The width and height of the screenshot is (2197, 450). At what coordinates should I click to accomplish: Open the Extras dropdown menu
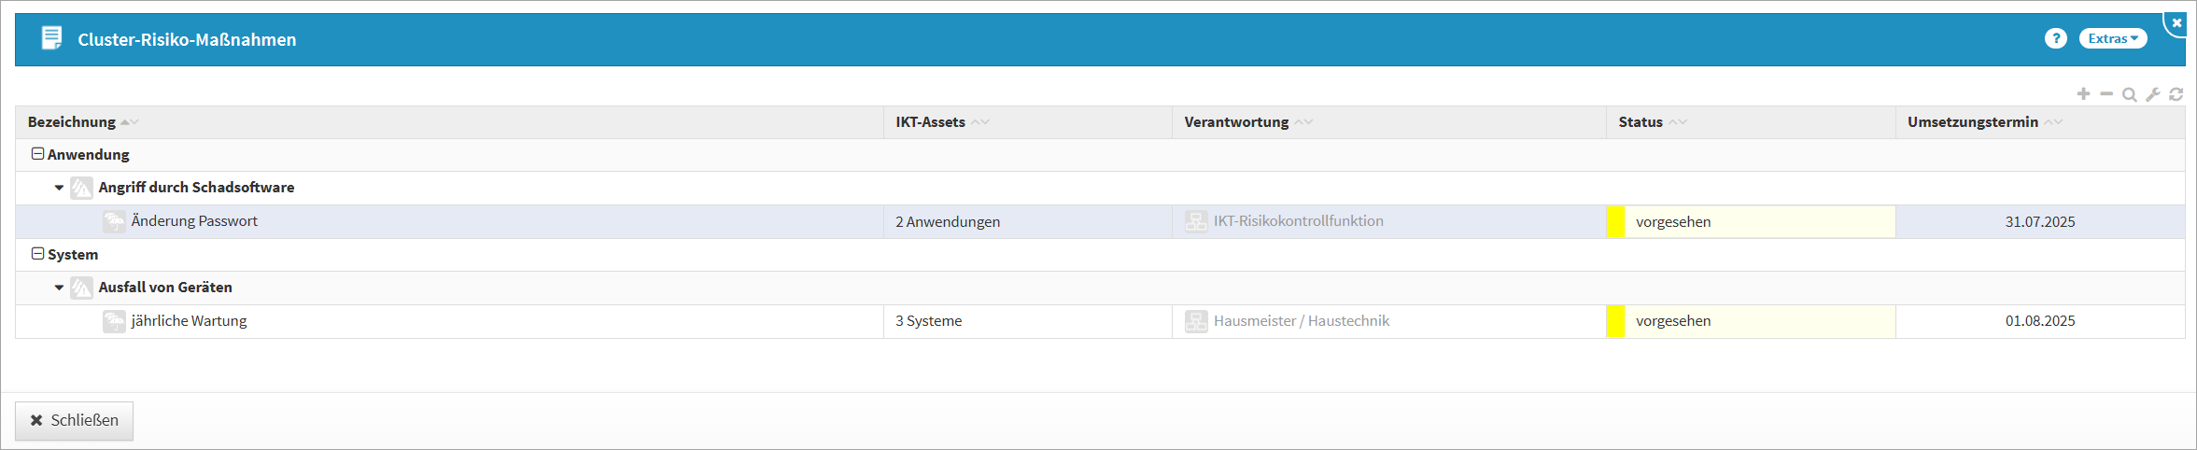tap(2113, 38)
